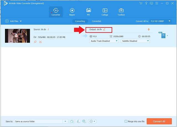Expand the Add Files dropdown arrow

pos(21,21)
